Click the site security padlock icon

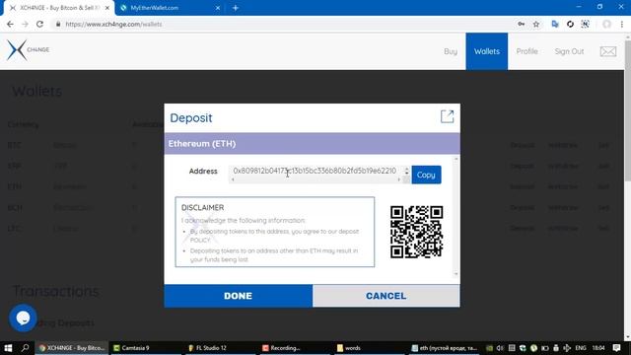pyautogui.click(x=58, y=24)
